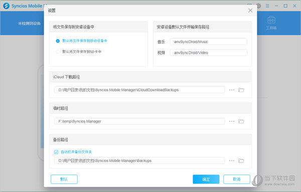The image size is (301, 192).
Task: Click the Syncios logo in main window
Action: coord(7,6)
